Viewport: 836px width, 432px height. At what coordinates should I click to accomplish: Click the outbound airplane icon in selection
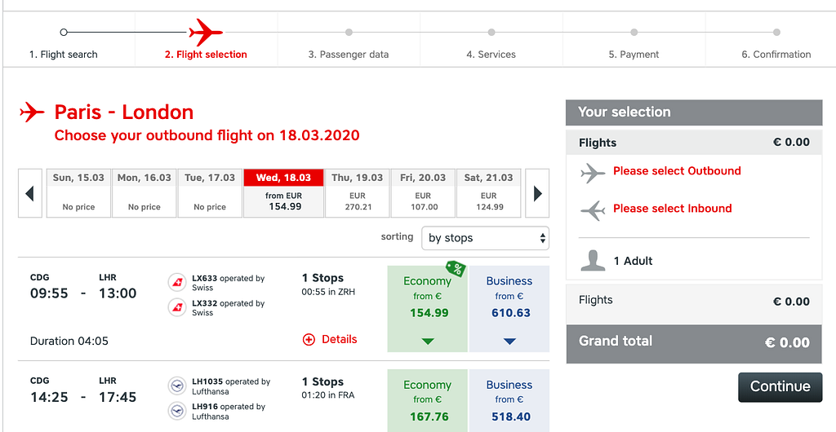[593, 172]
